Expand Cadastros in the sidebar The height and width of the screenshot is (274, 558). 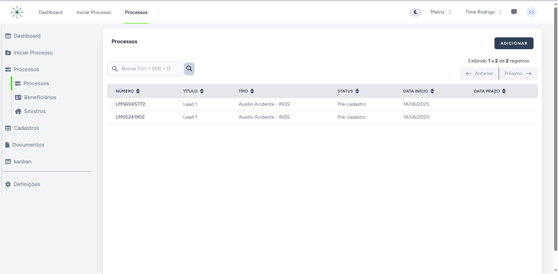(22, 128)
